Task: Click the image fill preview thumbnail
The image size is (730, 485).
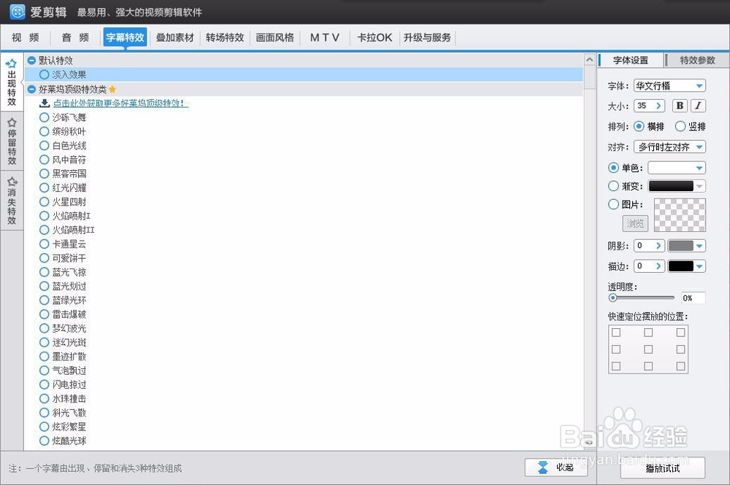Action: pos(680,215)
